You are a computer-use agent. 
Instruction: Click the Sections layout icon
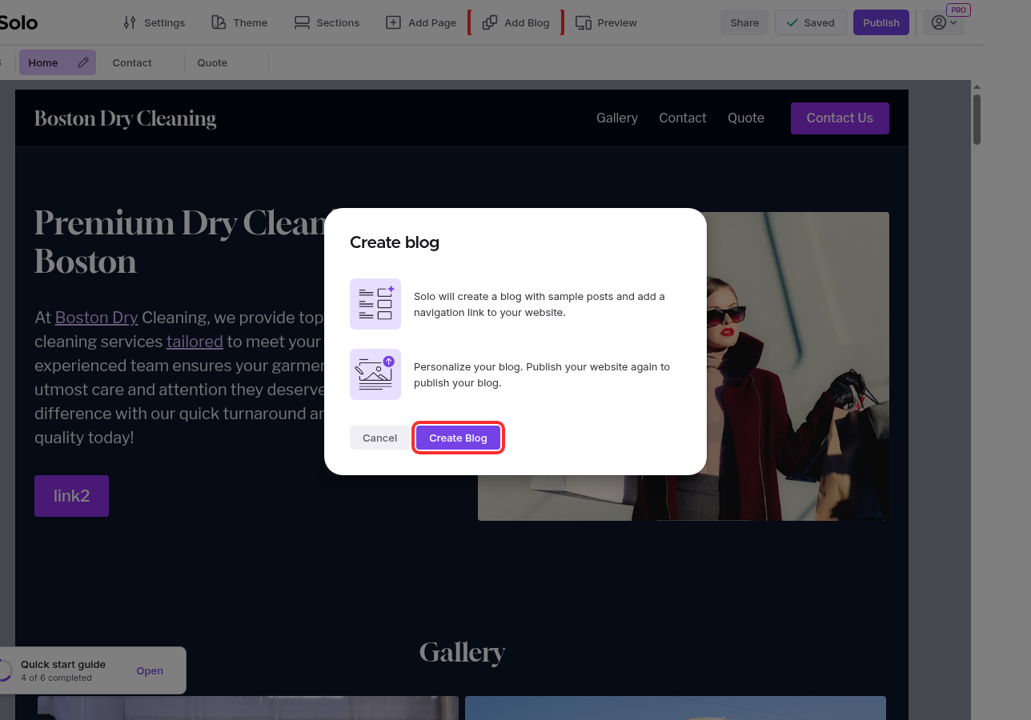point(302,22)
